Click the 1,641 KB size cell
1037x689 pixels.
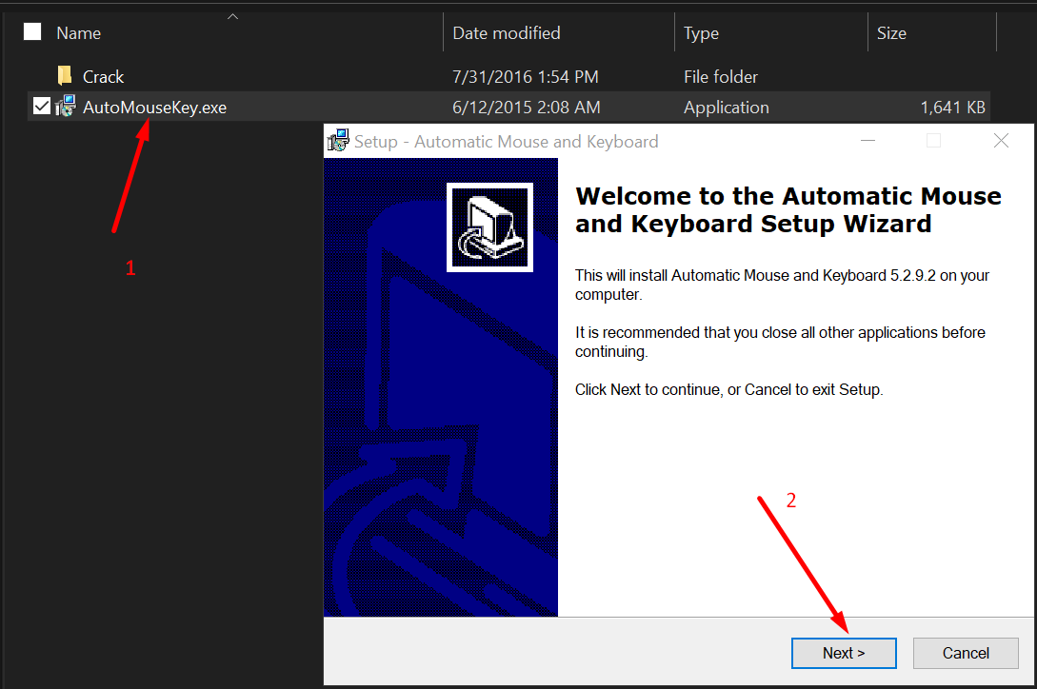click(x=952, y=108)
